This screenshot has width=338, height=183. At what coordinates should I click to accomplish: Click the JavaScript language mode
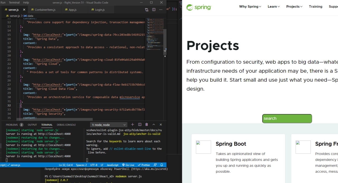[112, 165]
